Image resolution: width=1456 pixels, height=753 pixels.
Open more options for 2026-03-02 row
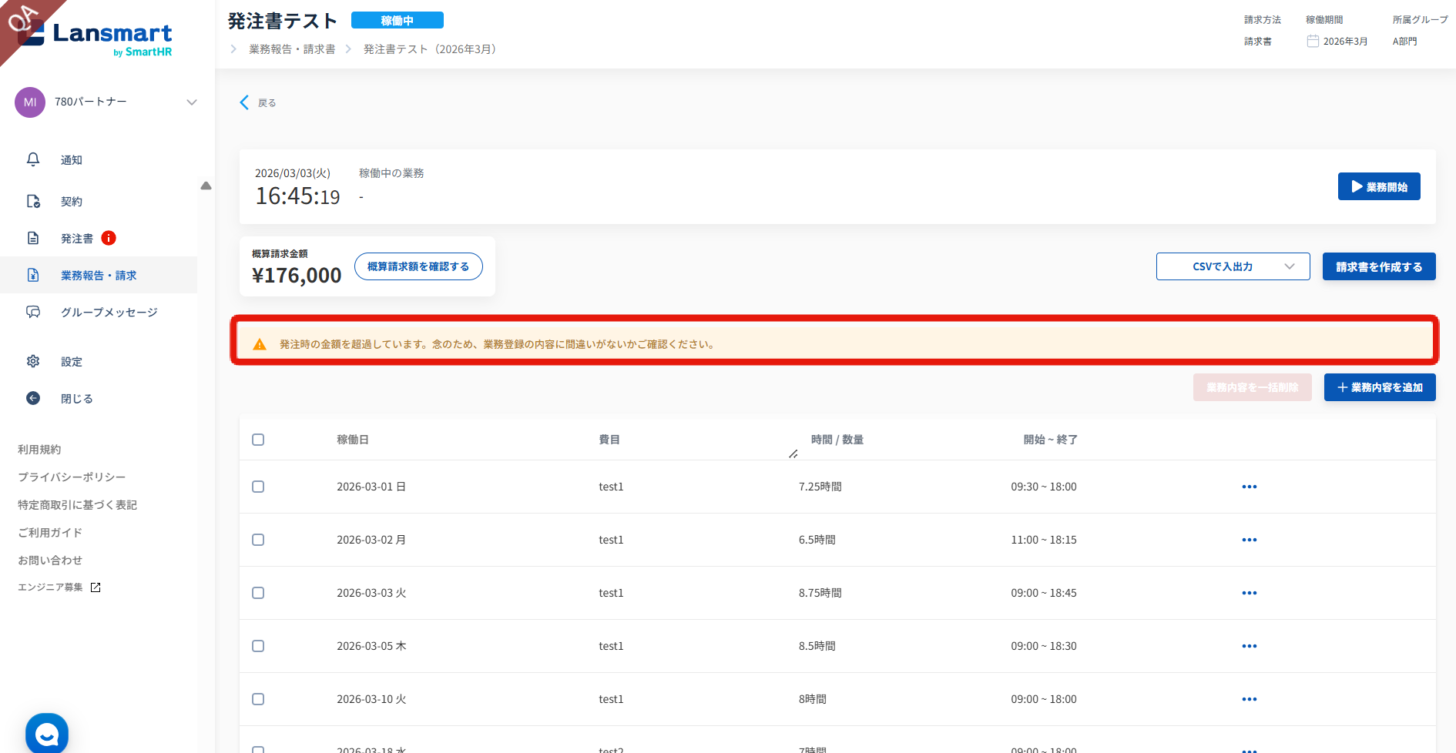point(1250,540)
